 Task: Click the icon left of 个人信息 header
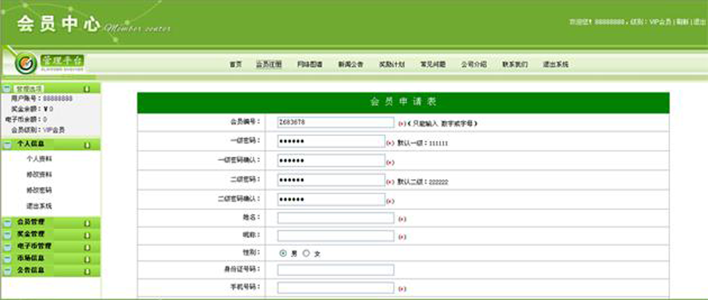7,145
